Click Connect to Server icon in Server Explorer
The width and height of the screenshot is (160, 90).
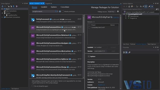click(x=11, y=6)
